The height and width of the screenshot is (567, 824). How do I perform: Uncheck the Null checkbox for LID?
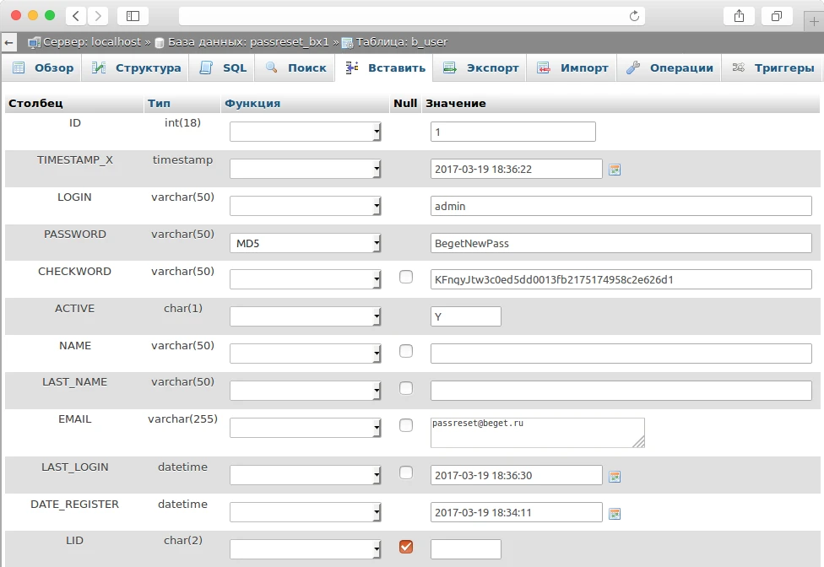click(406, 547)
